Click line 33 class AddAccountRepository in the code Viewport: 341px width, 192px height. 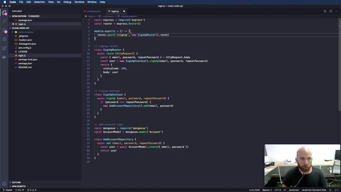point(115,140)
